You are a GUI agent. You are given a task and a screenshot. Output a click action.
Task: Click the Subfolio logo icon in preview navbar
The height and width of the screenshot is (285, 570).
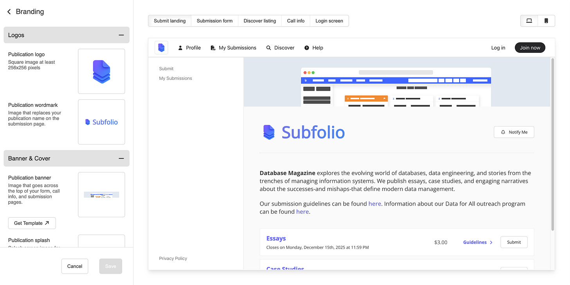click(161, 48)
